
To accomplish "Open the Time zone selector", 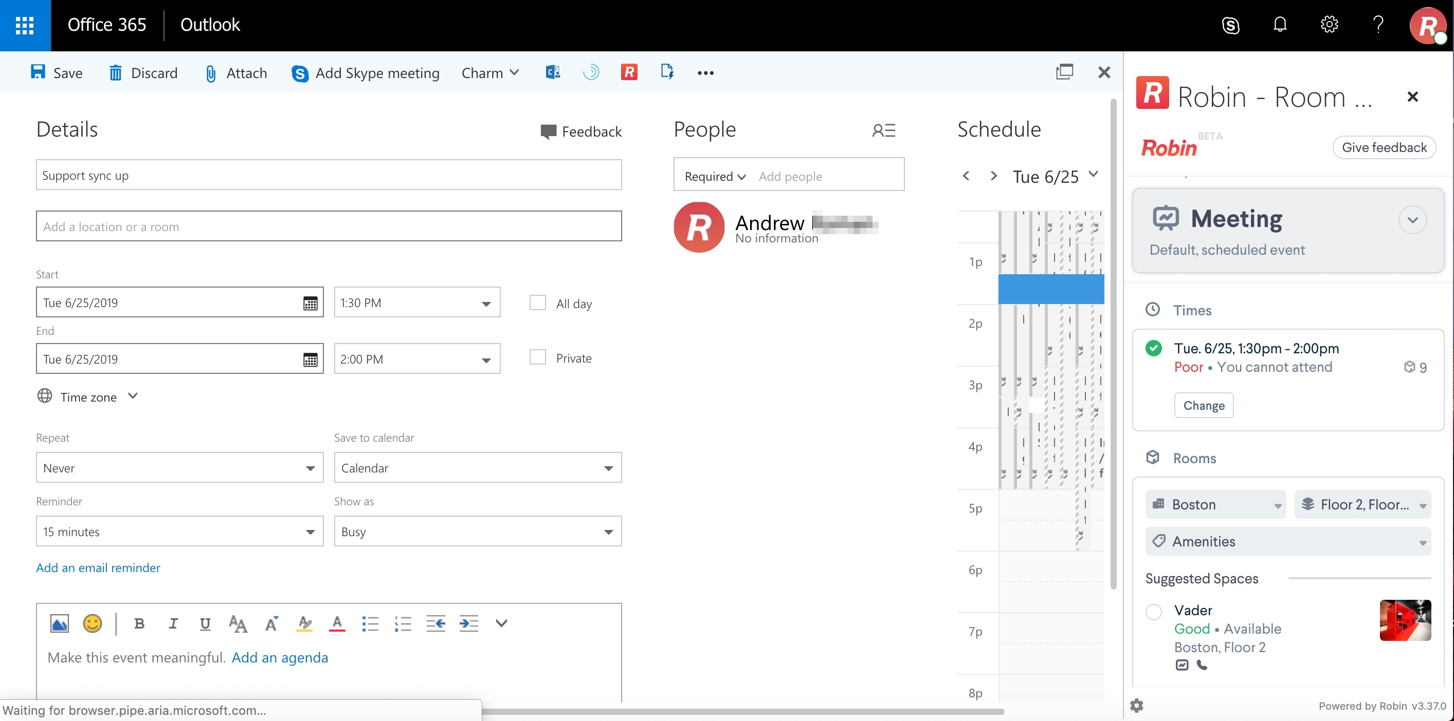I will [87, 396].
